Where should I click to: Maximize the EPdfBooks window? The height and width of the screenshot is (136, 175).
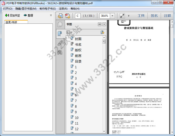click(x=160, y=2)
